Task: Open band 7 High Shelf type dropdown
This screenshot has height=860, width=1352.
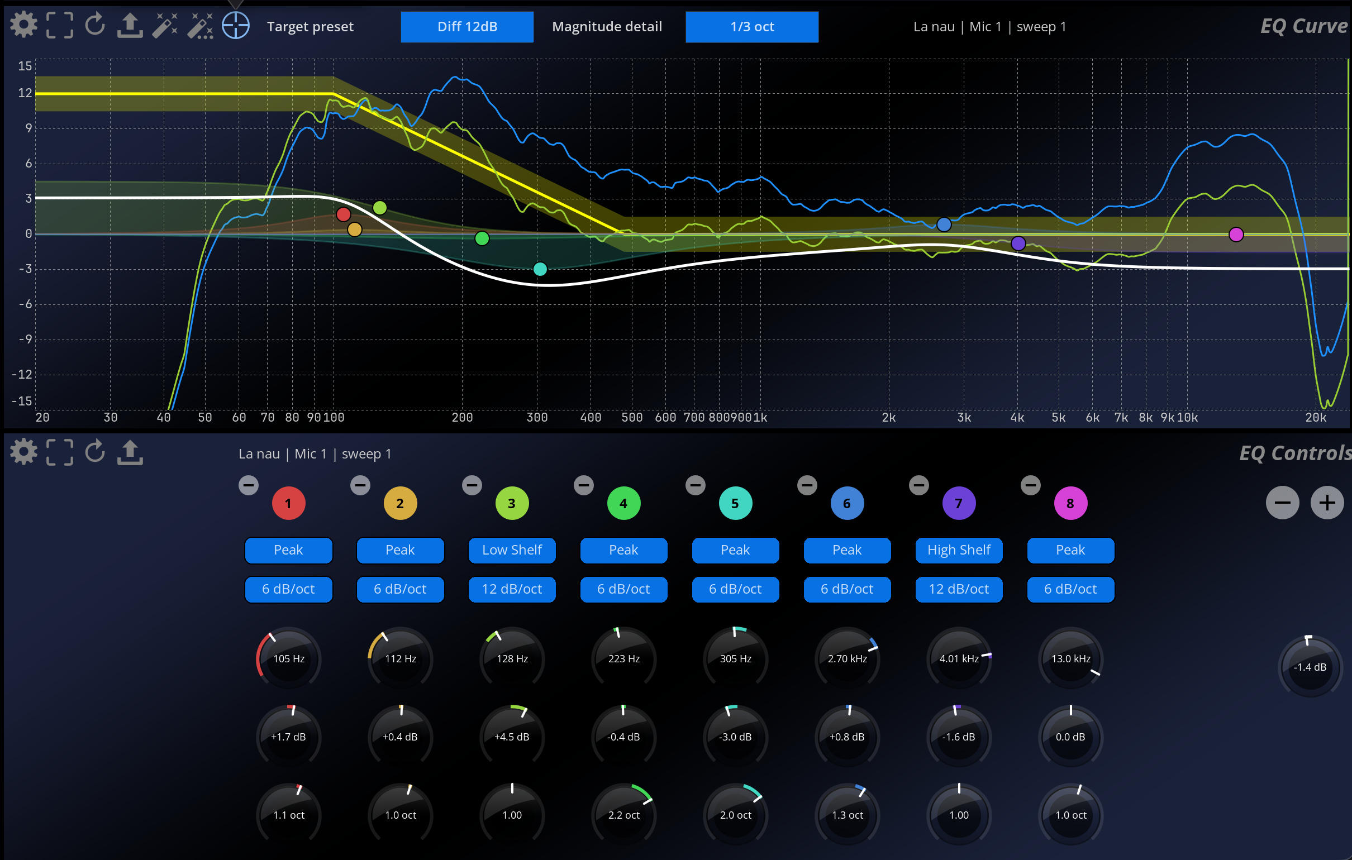Action: pyautogui.click(x=959, y=550)
